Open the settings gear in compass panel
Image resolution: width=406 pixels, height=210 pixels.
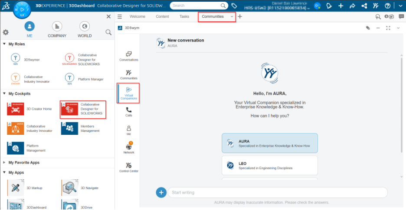[x=6, y=32]
